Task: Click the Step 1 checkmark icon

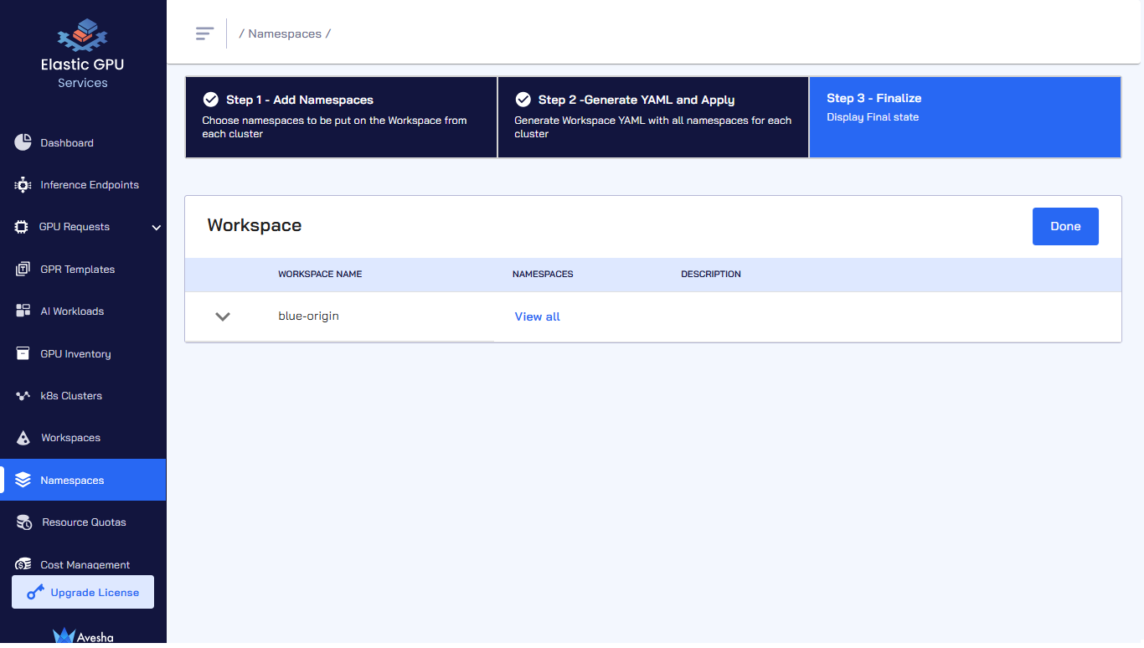Action: [210, 100]
